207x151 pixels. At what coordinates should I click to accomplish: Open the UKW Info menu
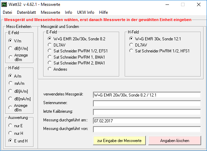pos(86,12)
